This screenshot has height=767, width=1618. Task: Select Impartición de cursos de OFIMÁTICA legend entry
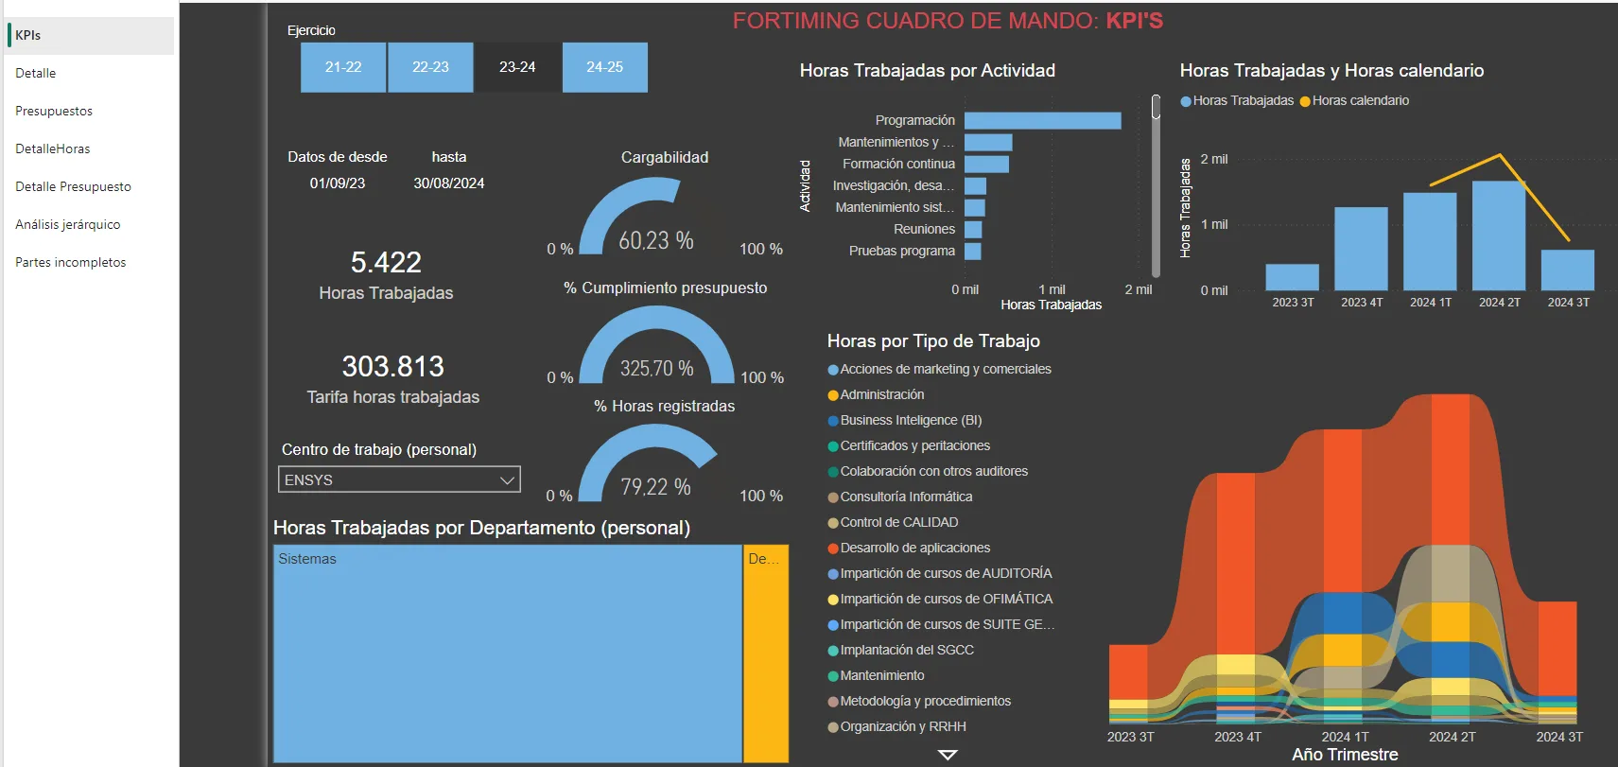(x=940, y=599)
